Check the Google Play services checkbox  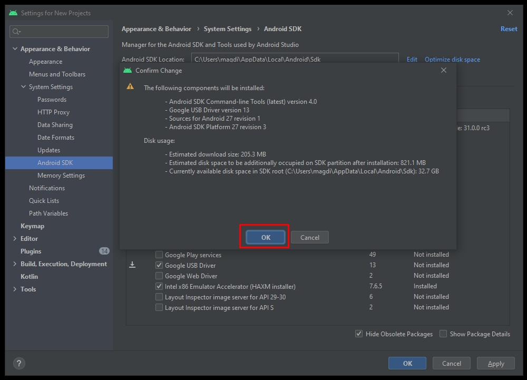[x=159, y=255]
